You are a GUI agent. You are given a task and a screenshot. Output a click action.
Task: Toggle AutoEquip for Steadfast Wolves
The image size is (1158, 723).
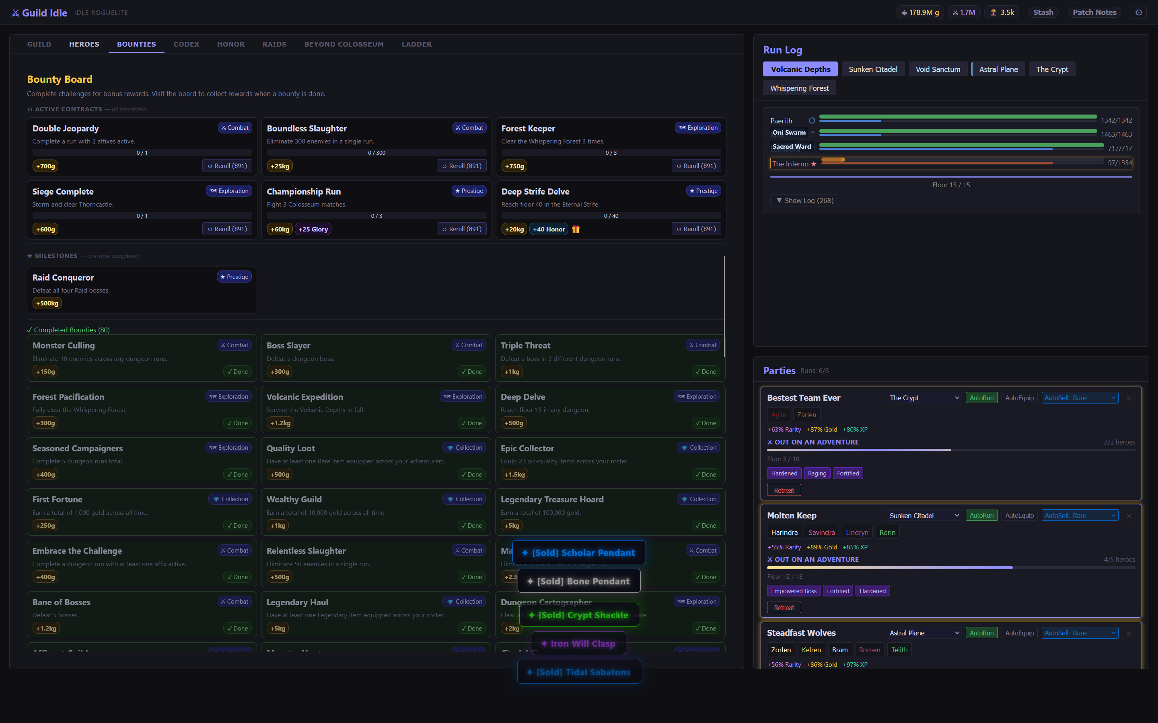(1019, 633)
